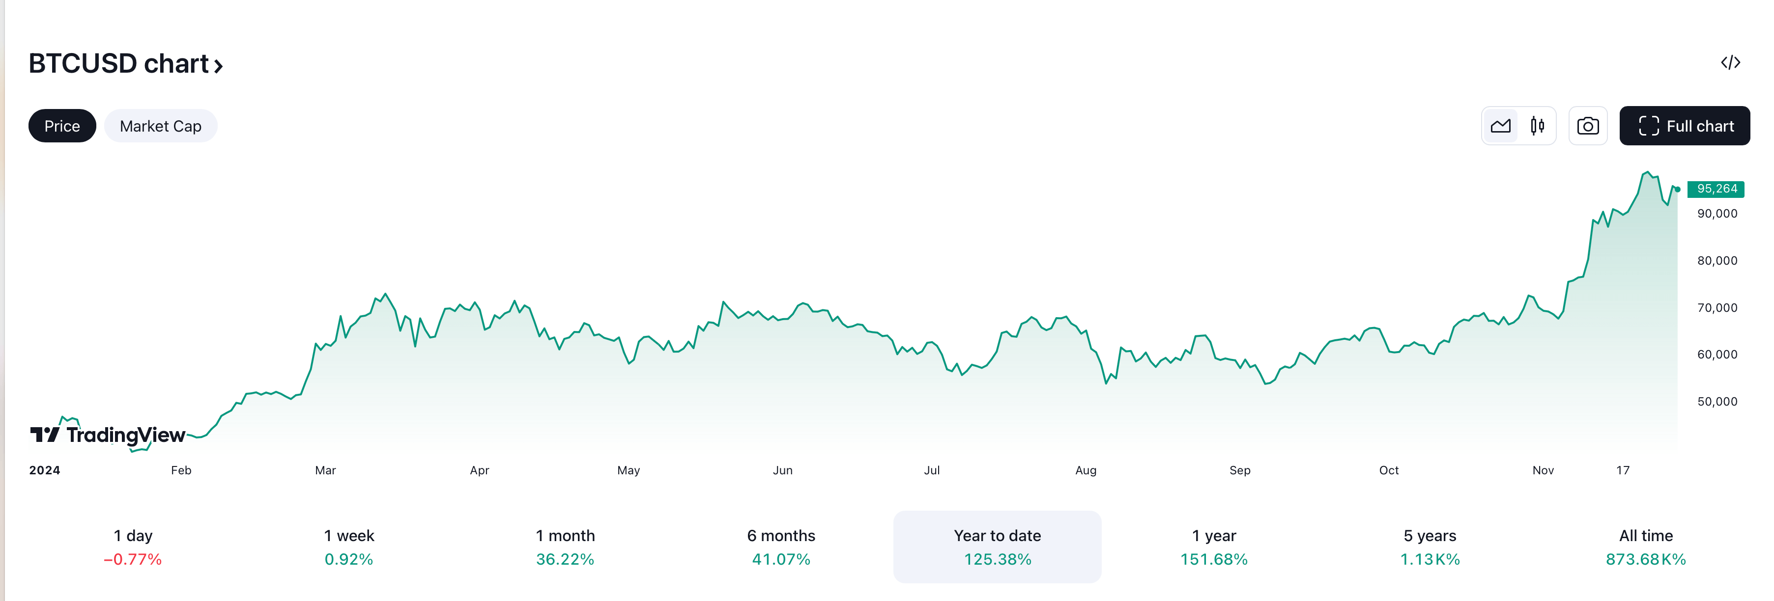Switch to candlestick chart style icon
Screen dimensions: 1774x601
tap(1537, 126)
